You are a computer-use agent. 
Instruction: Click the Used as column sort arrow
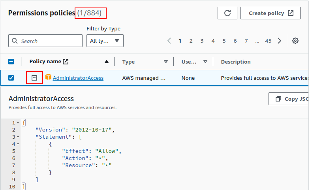(205, 62)
